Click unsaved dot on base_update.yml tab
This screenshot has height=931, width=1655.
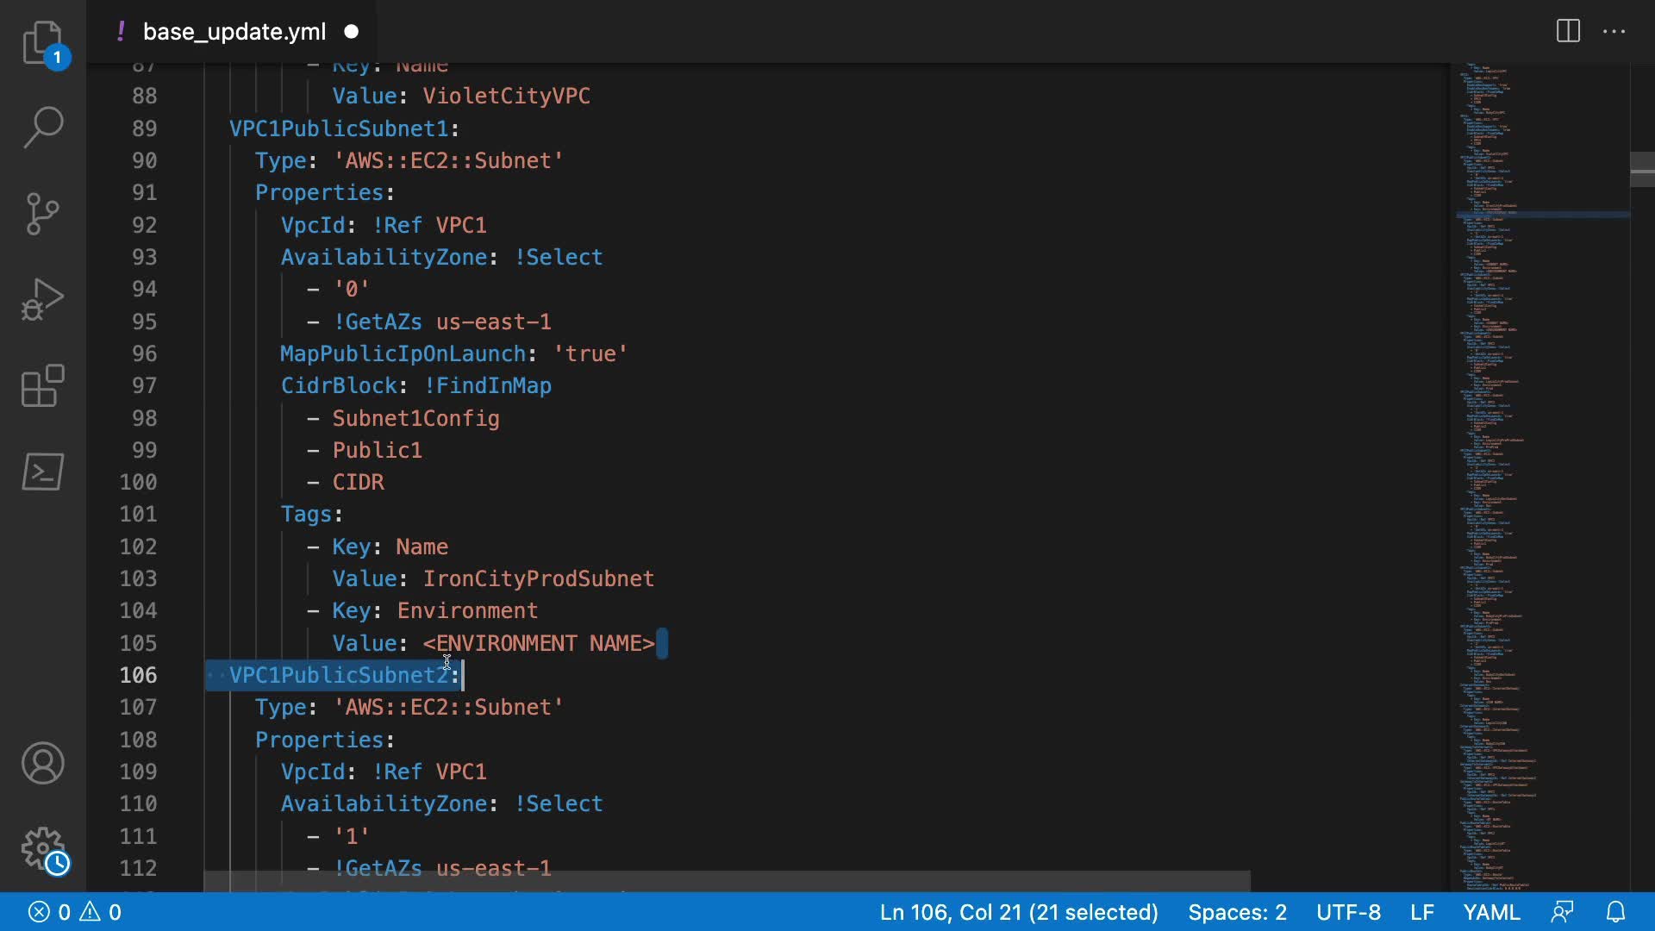(x=351, y=32)
